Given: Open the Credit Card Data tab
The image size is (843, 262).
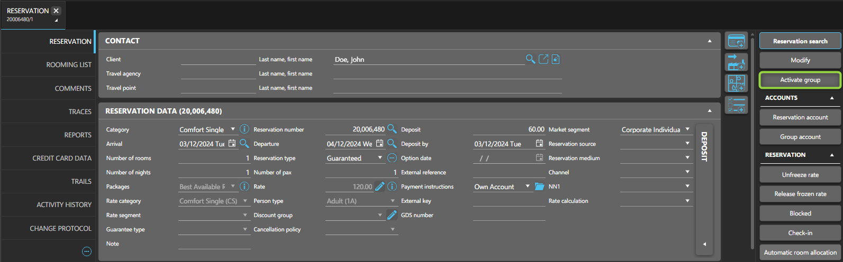Looking at the screenshot, I should (x=62, y=158).
